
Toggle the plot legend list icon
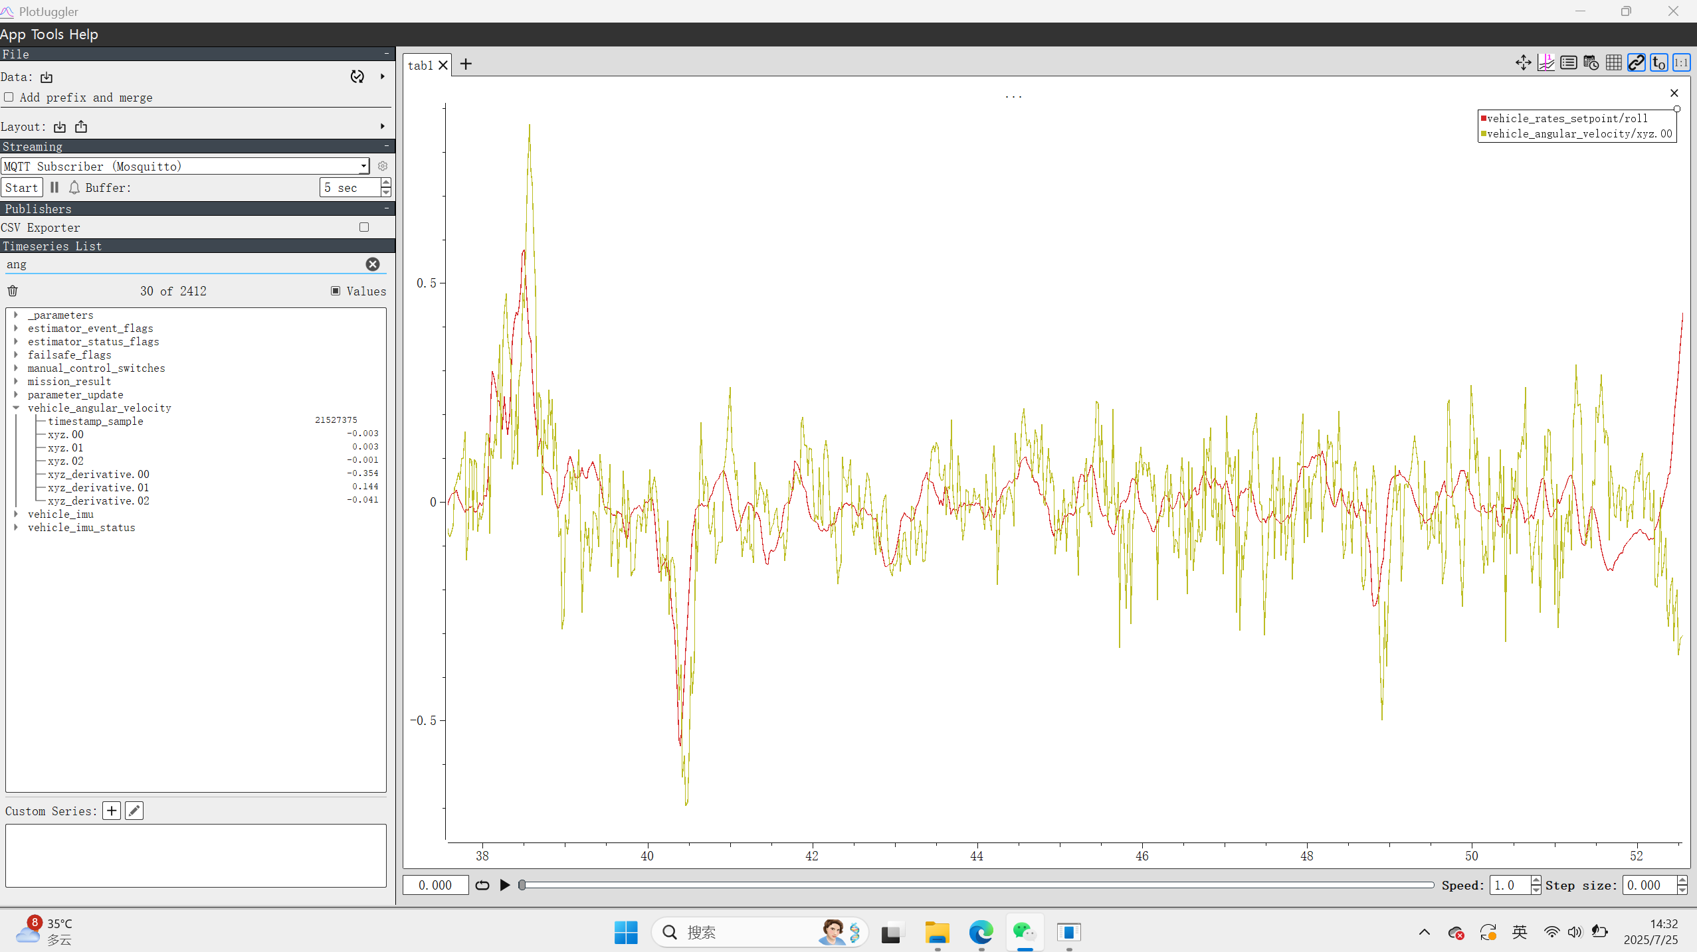(1568, 63)
